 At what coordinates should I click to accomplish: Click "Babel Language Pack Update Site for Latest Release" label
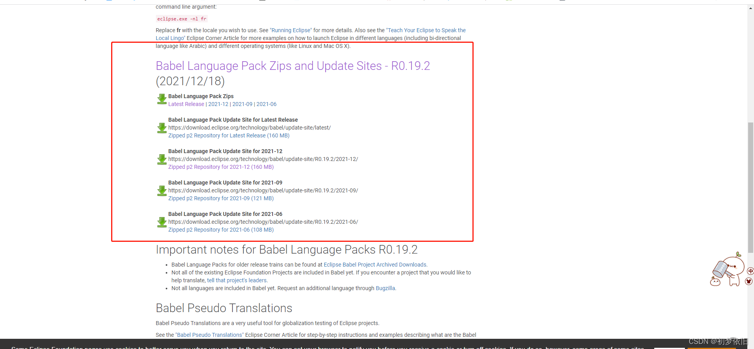click(x=233, y=120)
